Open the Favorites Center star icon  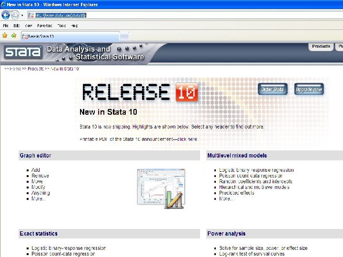(x=5, y=35)
